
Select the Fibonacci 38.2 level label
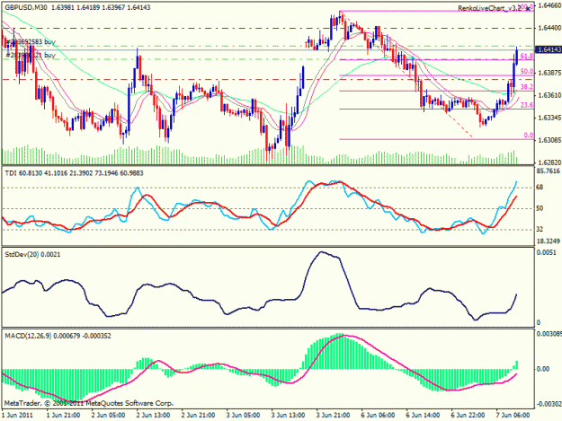(527, 87)
